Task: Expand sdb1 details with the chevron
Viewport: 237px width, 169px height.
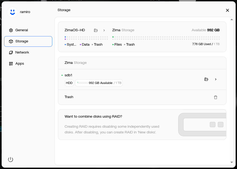Action: pyautogui.click(x=216, y=79)
